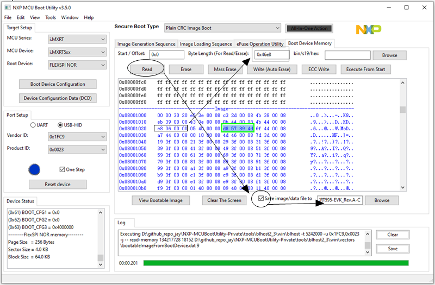Screen dimensions: 435x285
Task: Click the Page Size = 256 Bytes line
Action: click(32, 242)
